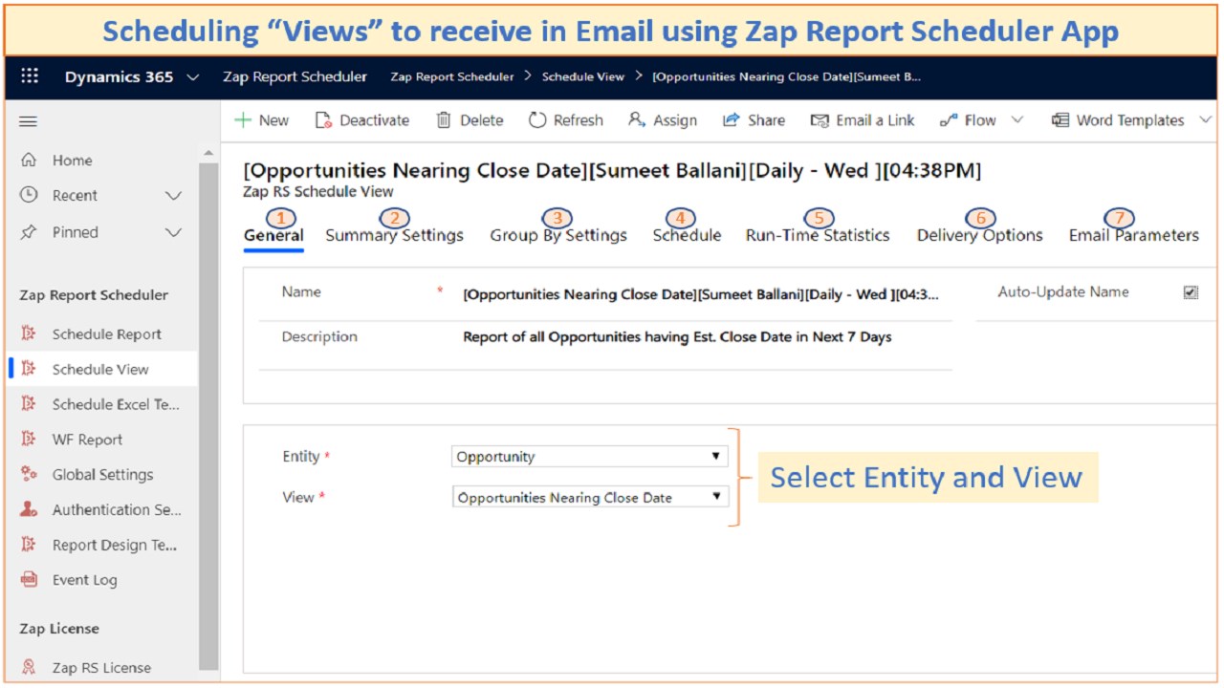
Task: Click Zap Report Scheduler breadcrumb link
Action: coord(451,76)
